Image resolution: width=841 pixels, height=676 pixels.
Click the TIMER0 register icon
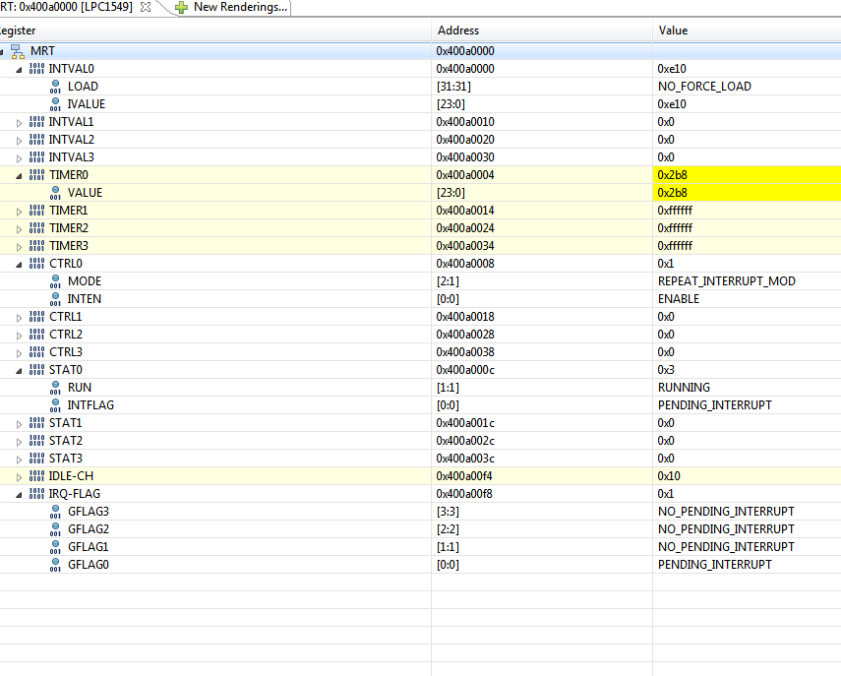point(36,175)
